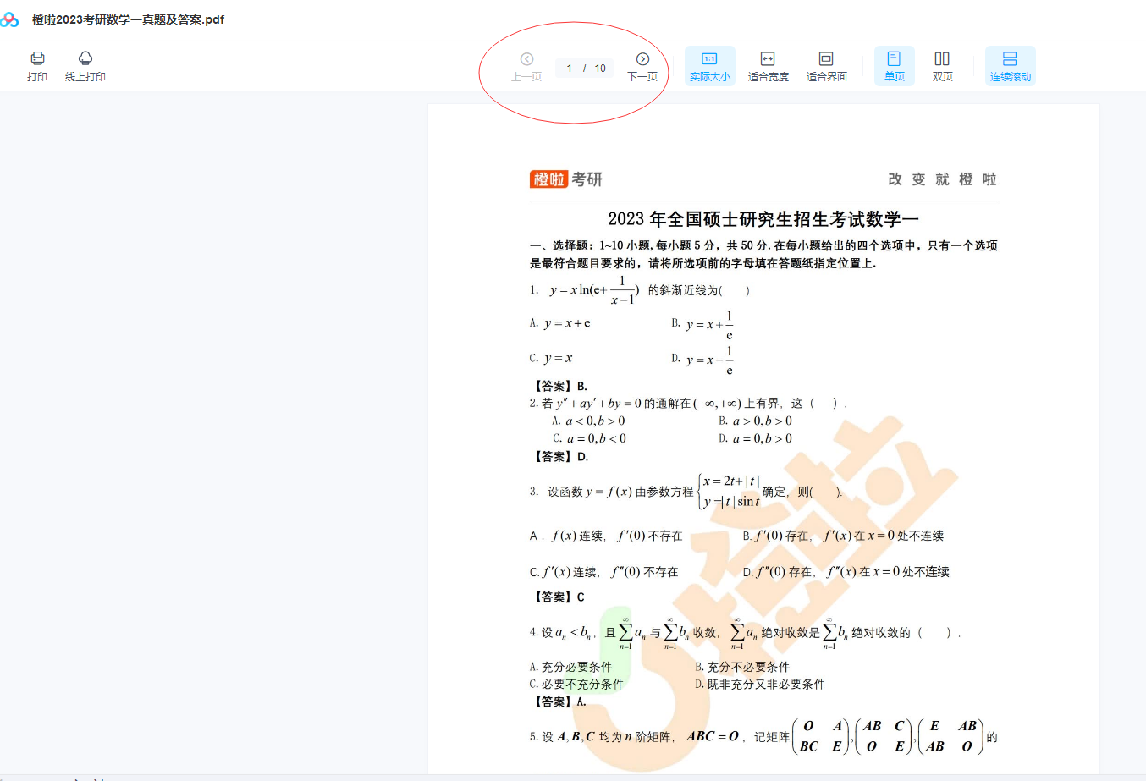Toggle continuous scrolling (连续滚动)
This screenshot has height=781, width=1146.
tap(1010, 66)
